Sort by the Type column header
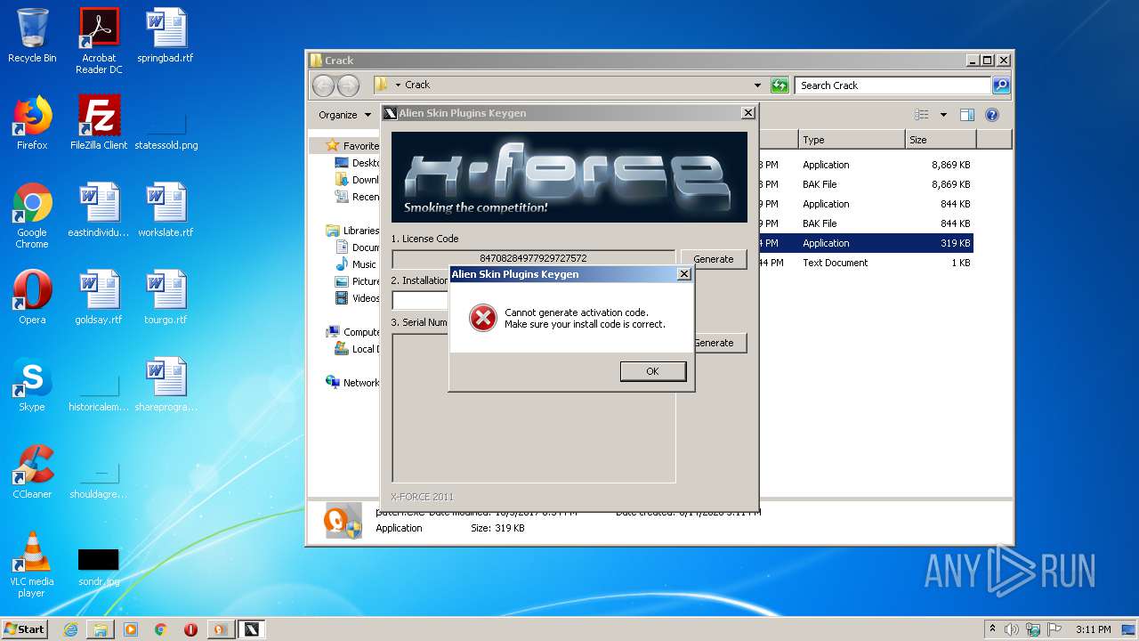 pyautogui.click(x=852, y=140)
